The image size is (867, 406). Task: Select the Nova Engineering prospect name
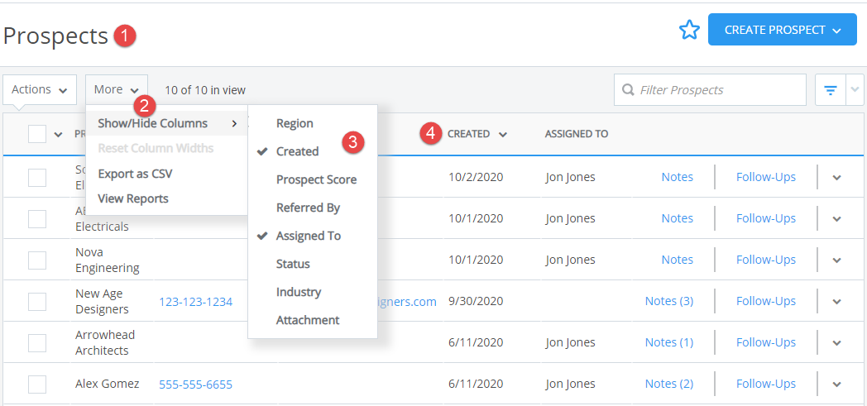click(108, 260)
